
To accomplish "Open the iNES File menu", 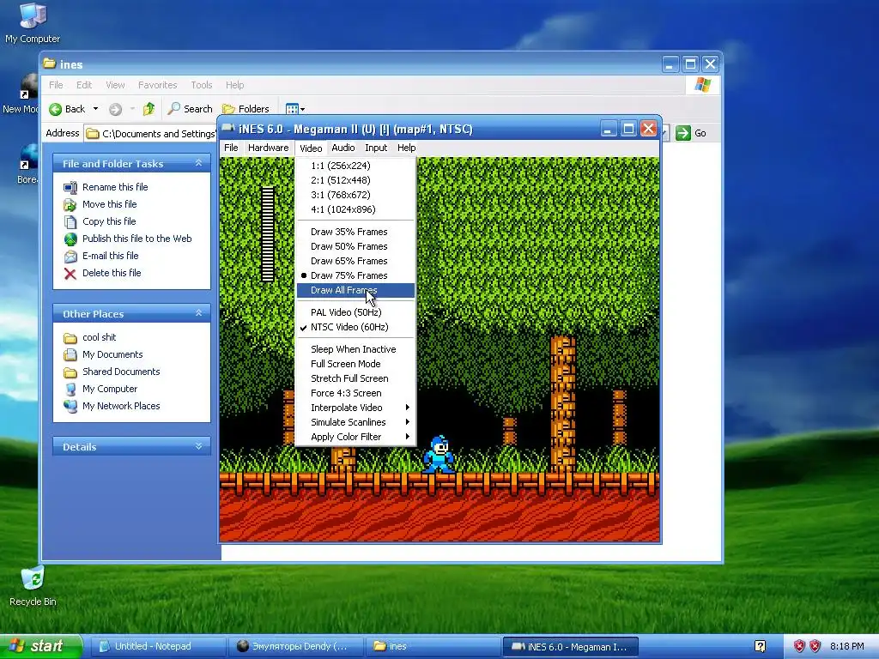I will [231, 148].
